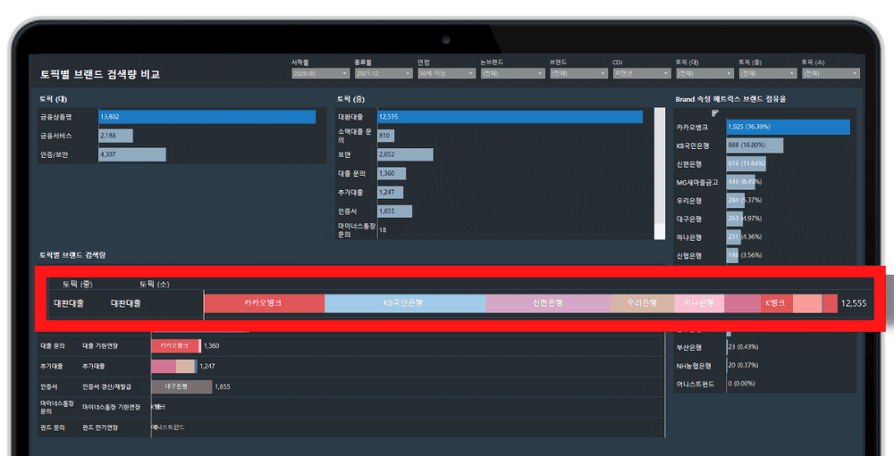894x456 pixels.
Task: Select the 보안 bar with value 2,652
Action: 405,154
